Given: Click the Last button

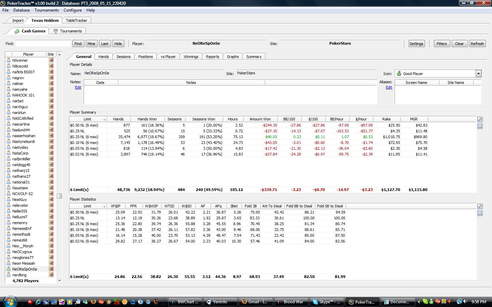Looking at the screenshot, I should point(105,44).
